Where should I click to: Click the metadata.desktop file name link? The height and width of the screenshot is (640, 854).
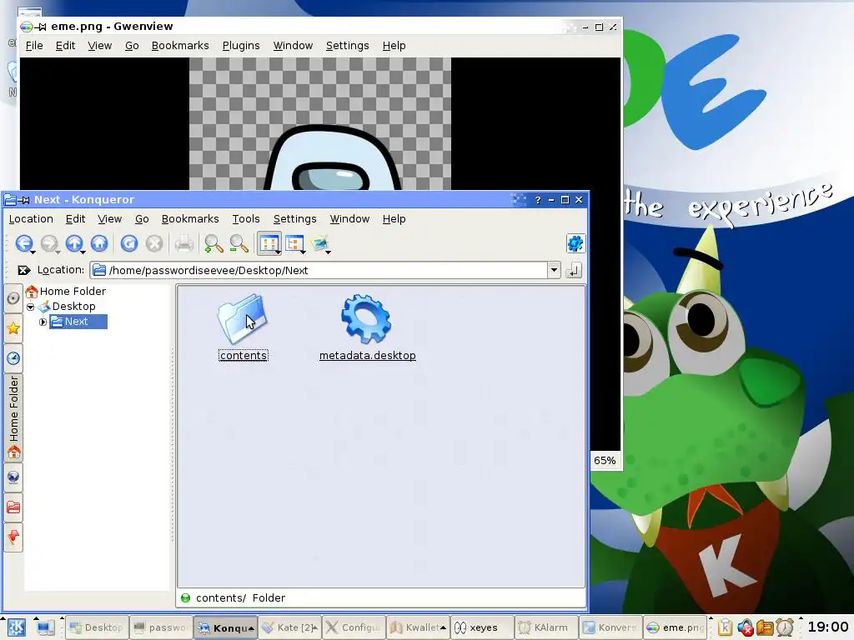[x=367, y=355]
